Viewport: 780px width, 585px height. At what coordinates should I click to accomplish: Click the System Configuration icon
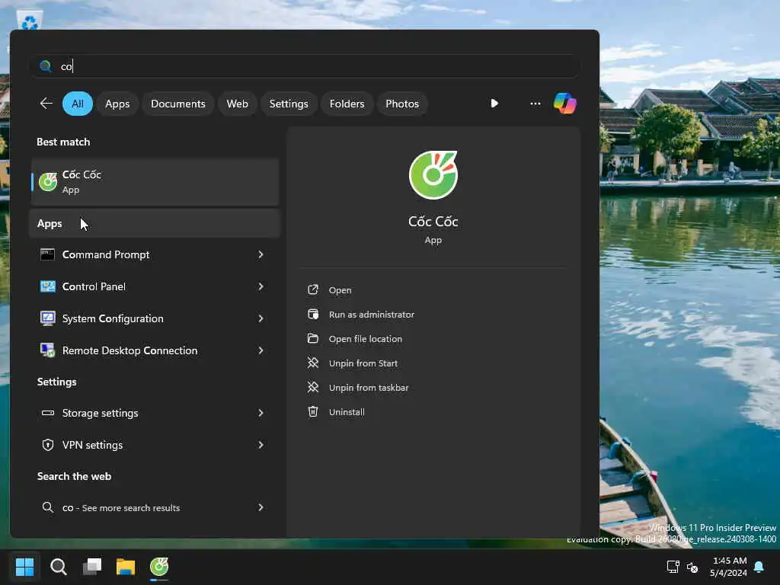coord(48,318)
